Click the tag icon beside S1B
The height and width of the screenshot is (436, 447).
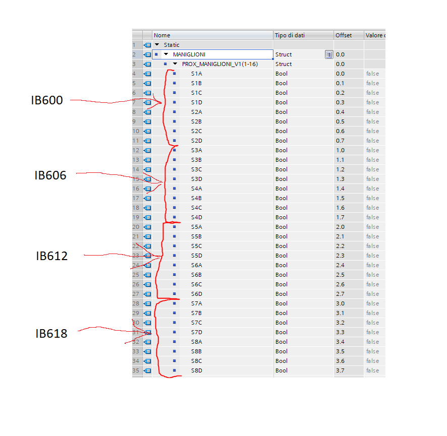147,83
